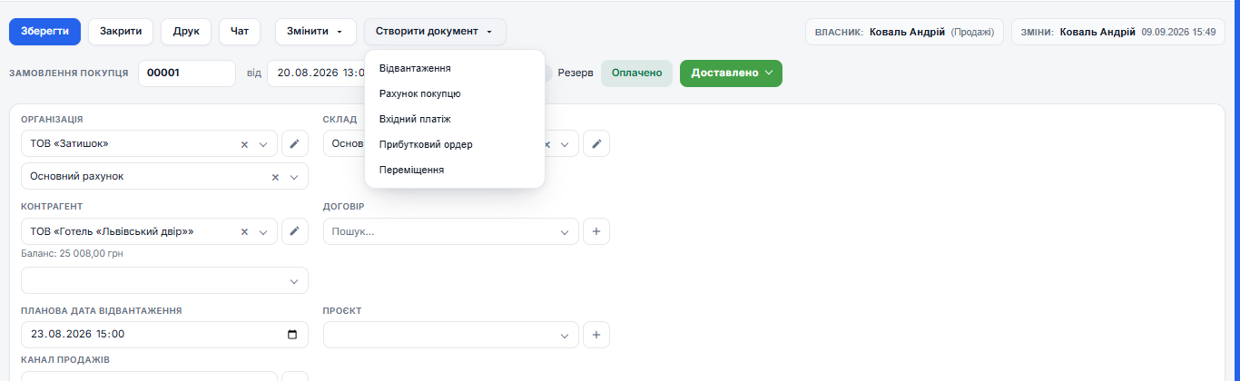Click the order number field 00001
The height and width of the screenshot is (381, 1240).
pos(187,73)
